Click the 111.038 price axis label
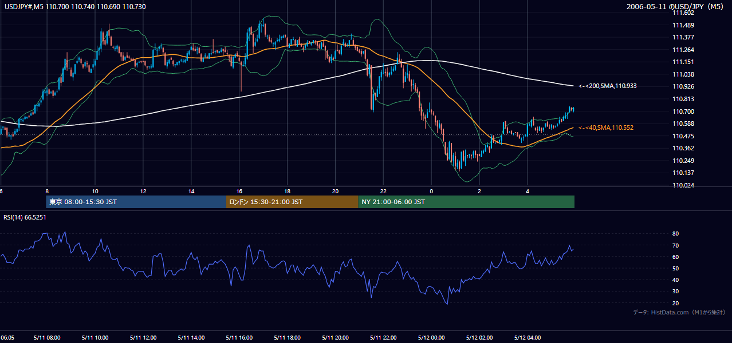The height and width of the screenshot is (343, 732). [x=683, y=74]
